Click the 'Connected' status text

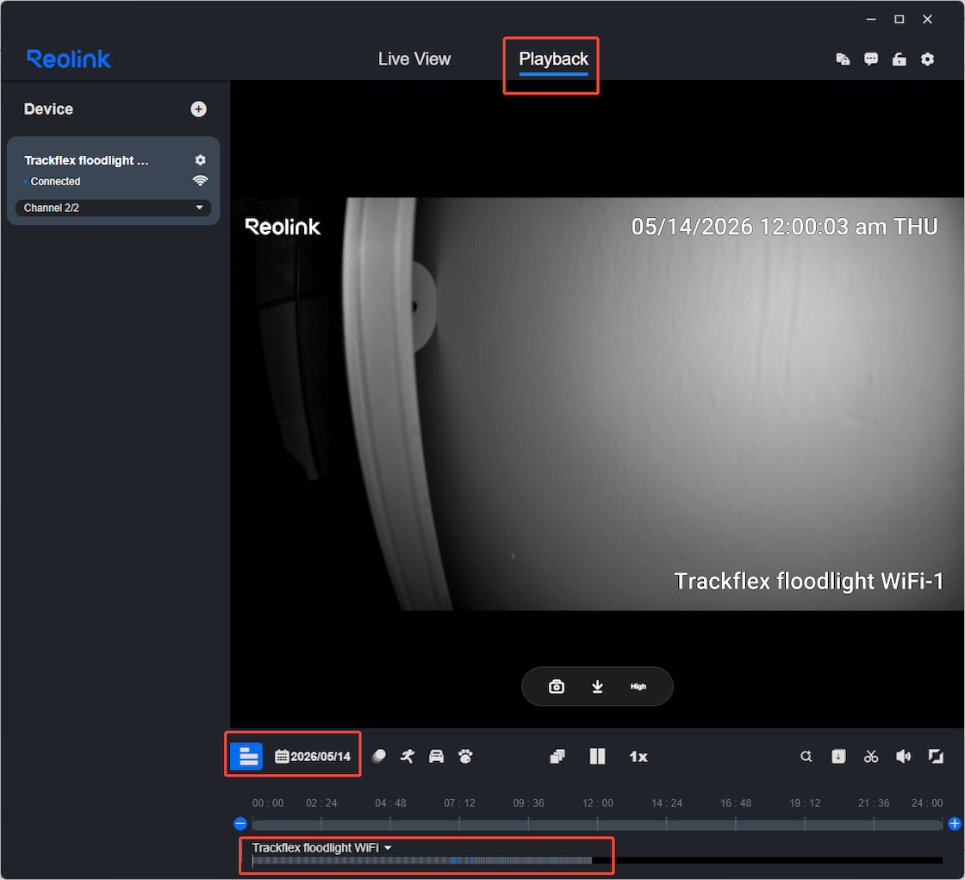[x=55, y=182]
